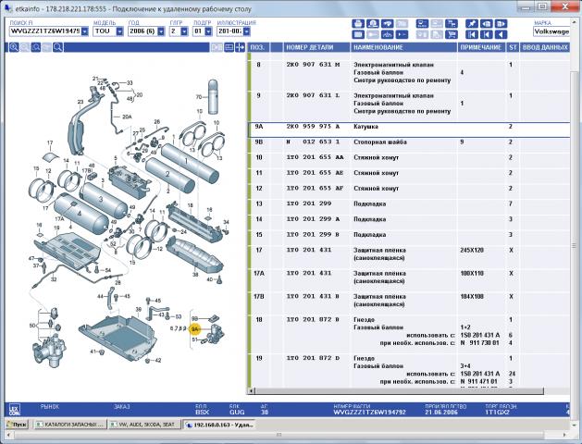The height and width of the screenshot is (444, 582).
Task: Click the ST column header
Action: pos(513,47)
